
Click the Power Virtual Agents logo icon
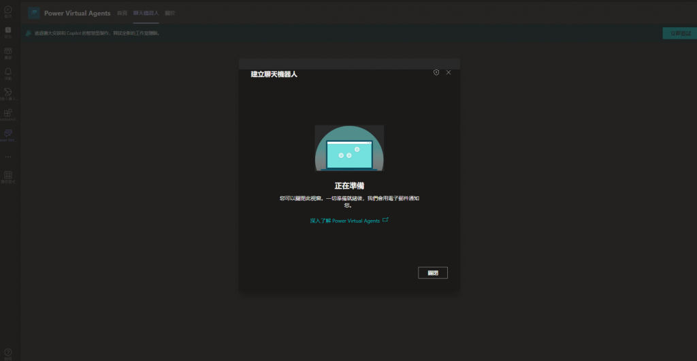(34, 13)
